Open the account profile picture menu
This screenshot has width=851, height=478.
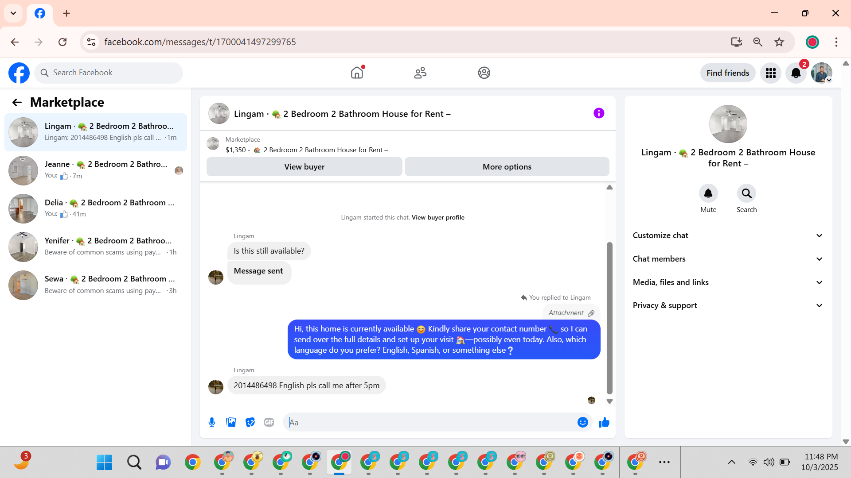point(822,73)
